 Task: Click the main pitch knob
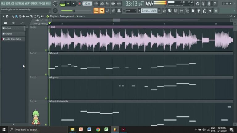coord(55,10)
